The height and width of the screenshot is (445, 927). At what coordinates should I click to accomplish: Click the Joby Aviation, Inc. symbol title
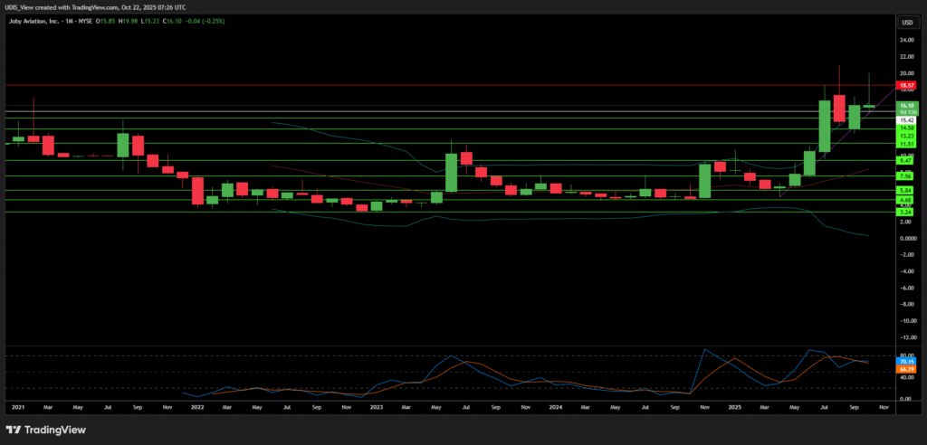[x=36, y=22]
